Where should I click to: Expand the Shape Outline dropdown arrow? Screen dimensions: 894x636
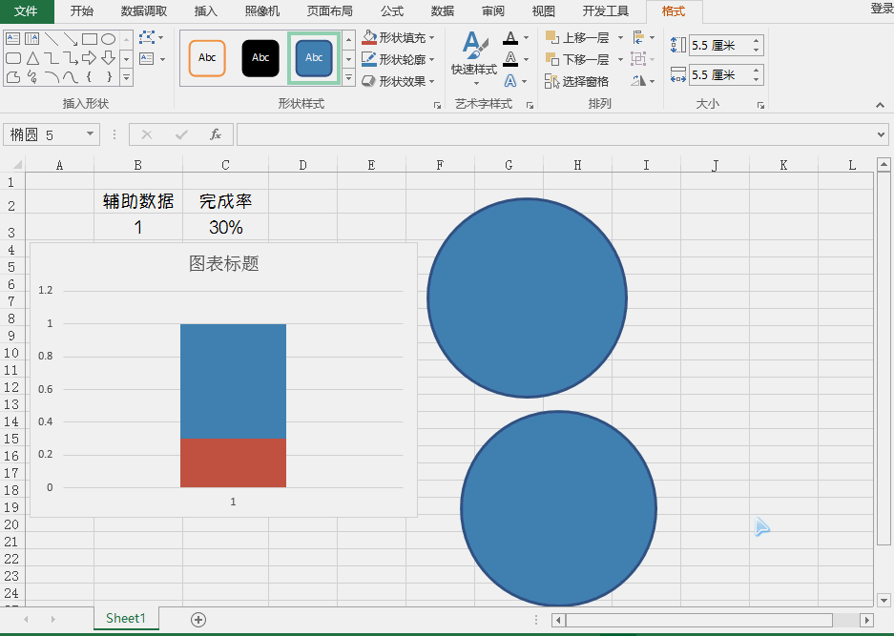(x=431, y=59)
